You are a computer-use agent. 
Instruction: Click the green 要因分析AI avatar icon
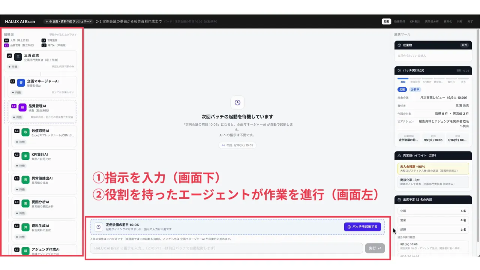(25, 204)
